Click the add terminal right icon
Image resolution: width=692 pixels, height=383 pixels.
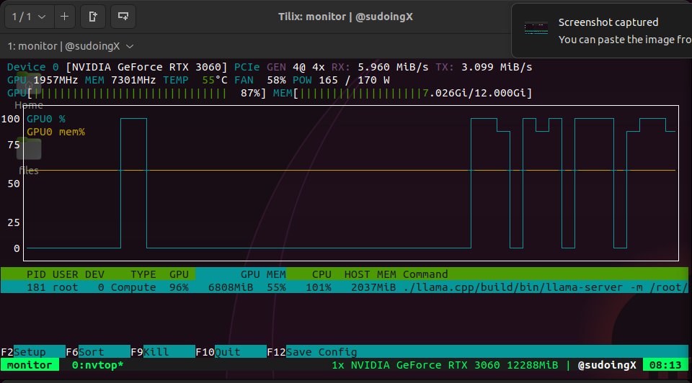click(93, 15)
